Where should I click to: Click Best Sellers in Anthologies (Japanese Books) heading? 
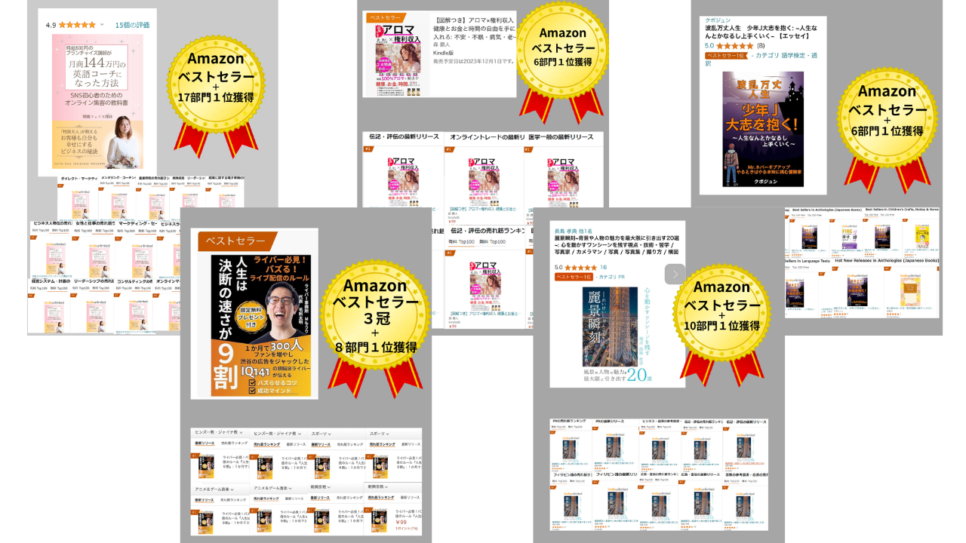click(826, 210)
